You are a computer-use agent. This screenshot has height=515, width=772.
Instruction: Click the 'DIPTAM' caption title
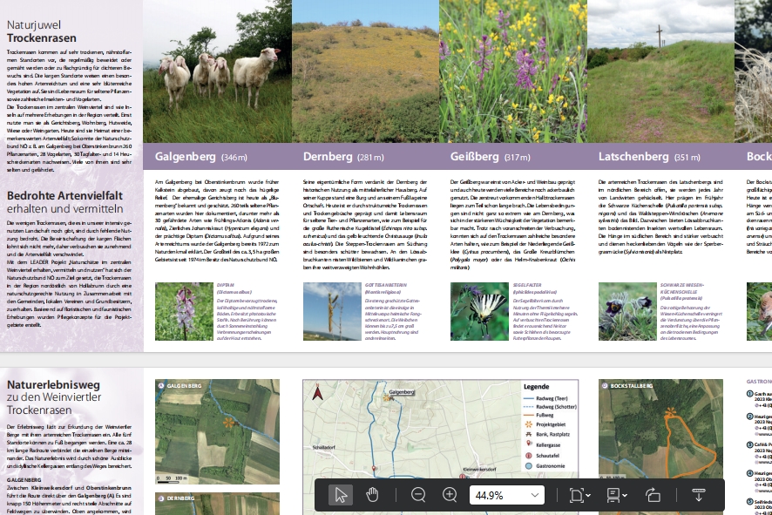pyautogui.click(x=225, y=285)
